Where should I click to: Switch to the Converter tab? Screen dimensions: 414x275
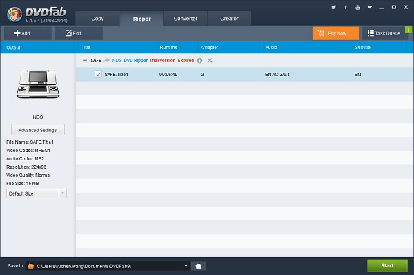[x=186, y=19]
